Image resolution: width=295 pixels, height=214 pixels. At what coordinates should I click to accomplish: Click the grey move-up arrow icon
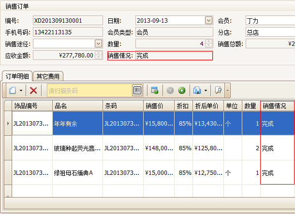click(170, 90)
